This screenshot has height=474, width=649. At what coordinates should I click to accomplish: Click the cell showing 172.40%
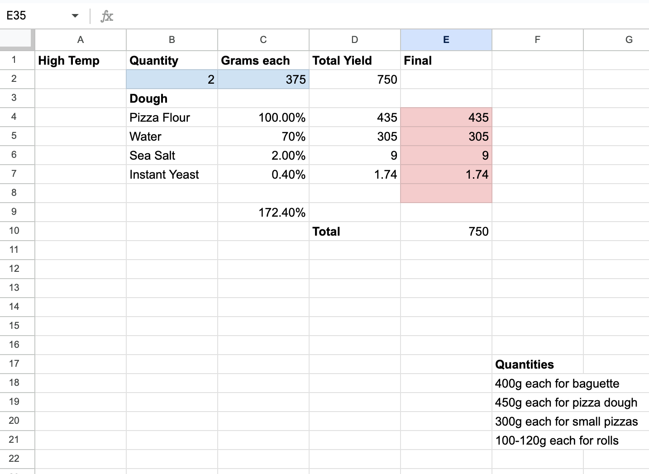coord(263,212)
